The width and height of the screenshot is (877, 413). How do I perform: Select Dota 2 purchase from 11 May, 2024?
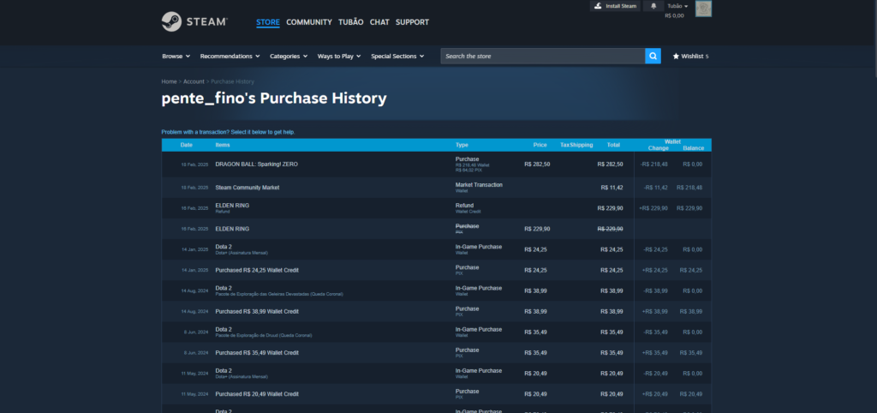tap(436, 374)
